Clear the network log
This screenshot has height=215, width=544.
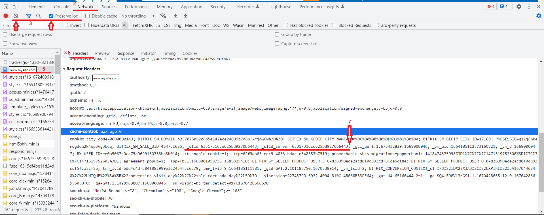(x=16, y=16)
